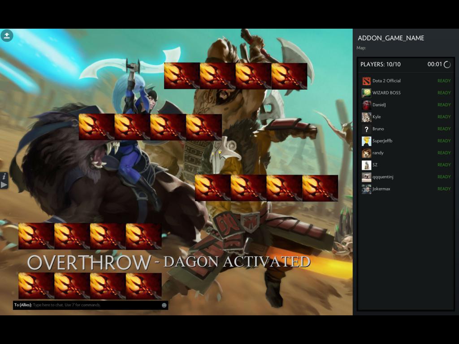Expand the side panel play arrow
This screenshot has width=459, height=344.
tap(4, 185)
